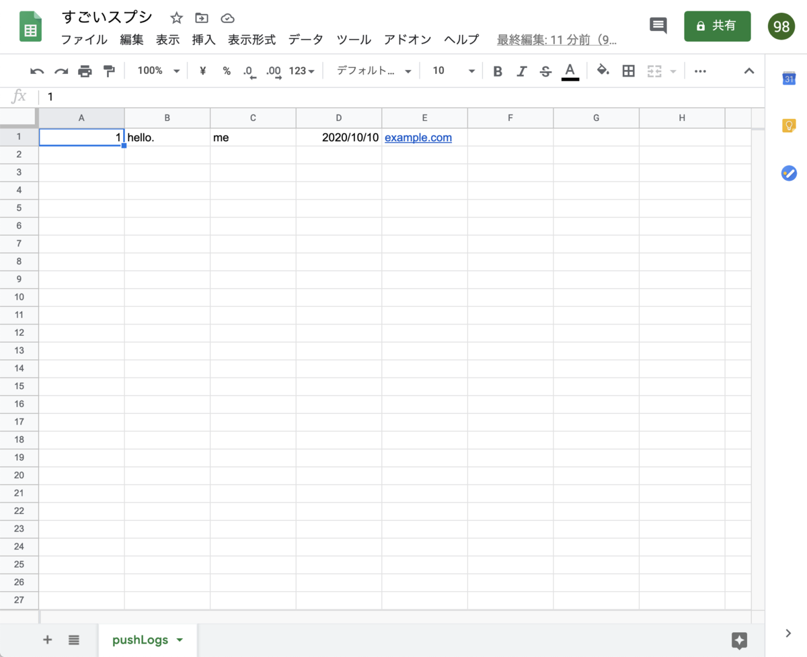The width and height of the screenshot is (807, 657).
Task: Toggle italic formatting
Action: coord(521,71)
